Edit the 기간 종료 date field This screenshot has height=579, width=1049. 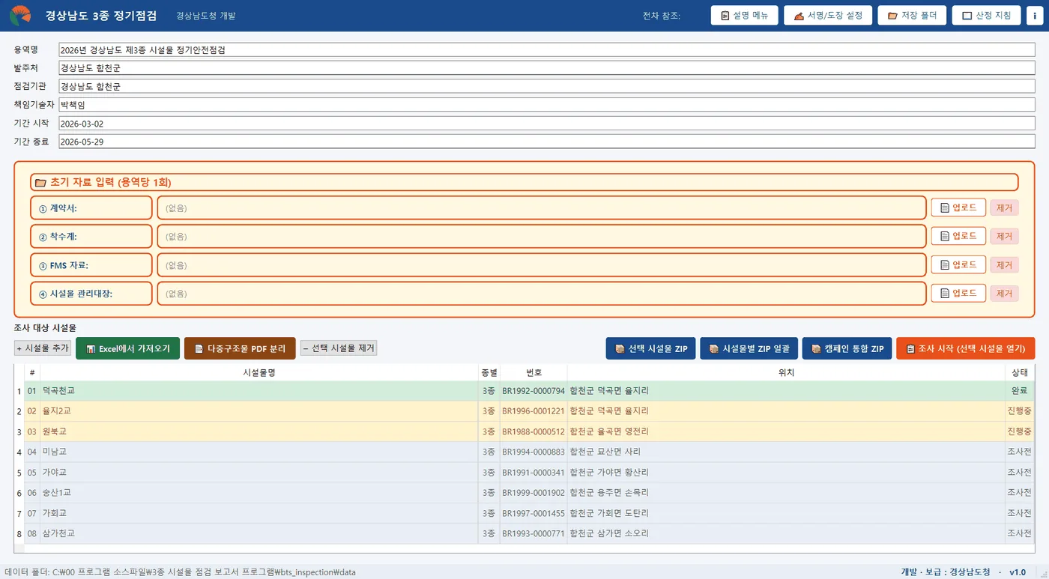click(547, 141)
